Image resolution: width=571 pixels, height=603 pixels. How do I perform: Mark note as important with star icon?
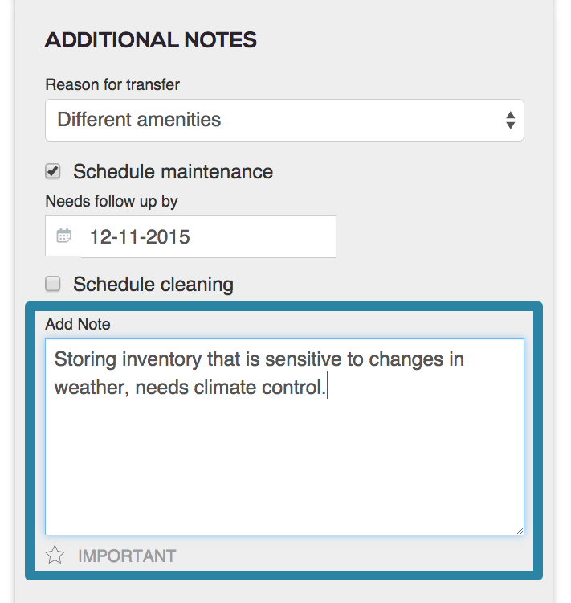[55, 555]
